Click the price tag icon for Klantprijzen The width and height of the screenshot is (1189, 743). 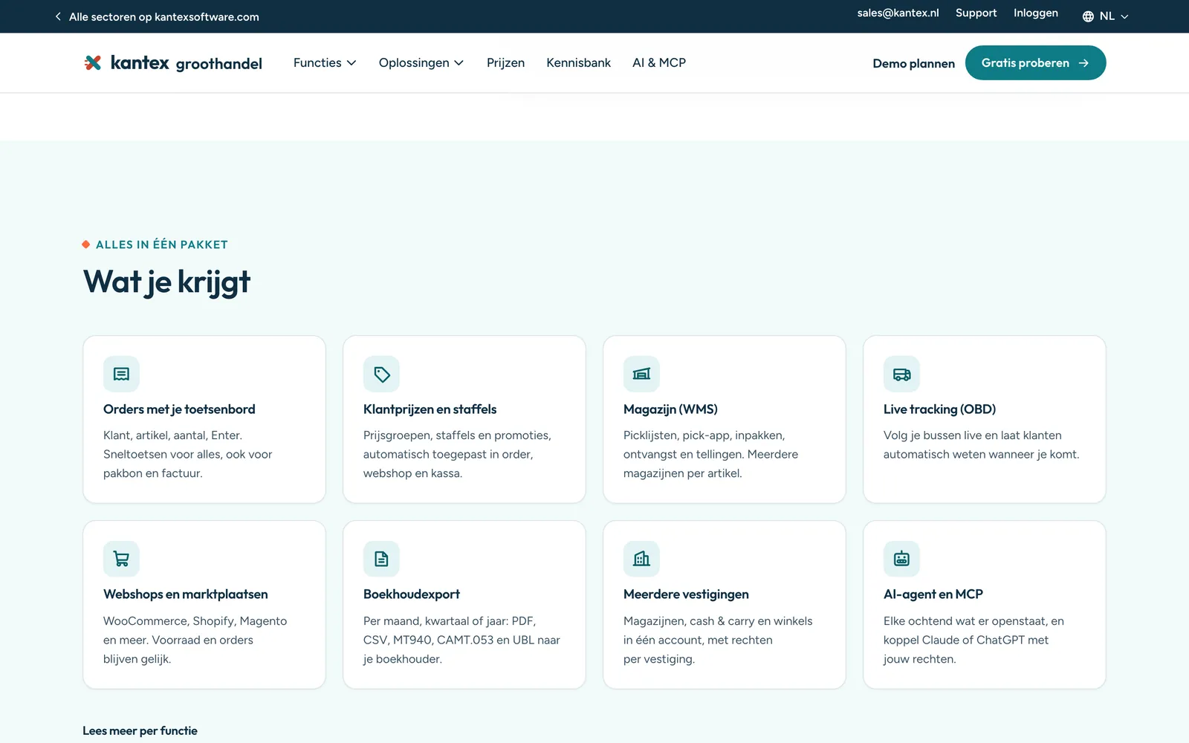[x=381, y=374]
